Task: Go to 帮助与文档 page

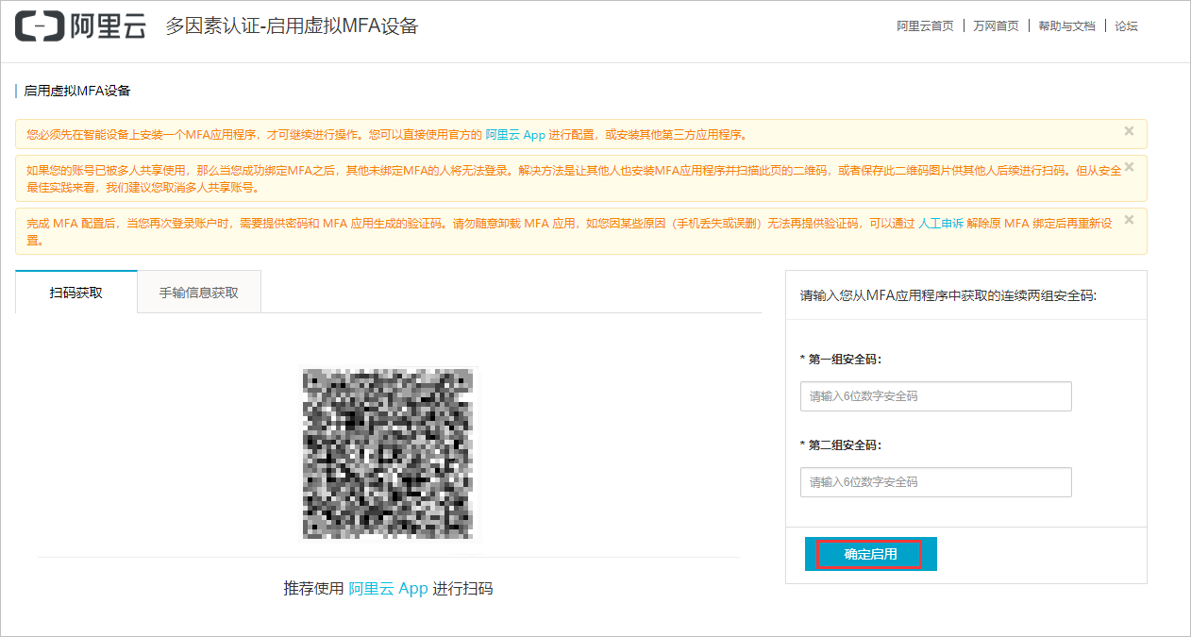Action: (1066, 26)
